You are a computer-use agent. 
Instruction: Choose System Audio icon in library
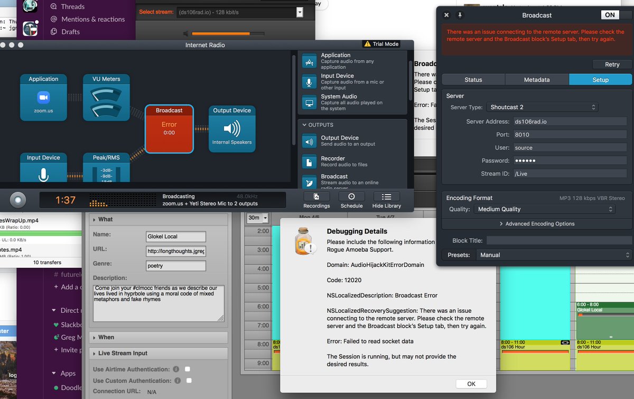point(309,103)
